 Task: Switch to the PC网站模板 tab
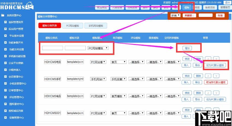[72, 25]
